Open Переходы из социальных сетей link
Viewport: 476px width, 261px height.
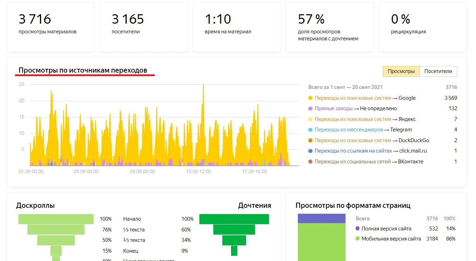point(352,162)
